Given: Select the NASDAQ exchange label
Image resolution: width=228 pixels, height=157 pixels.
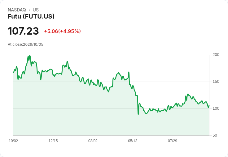Looking at the screenshot, I should coord(17,10).
